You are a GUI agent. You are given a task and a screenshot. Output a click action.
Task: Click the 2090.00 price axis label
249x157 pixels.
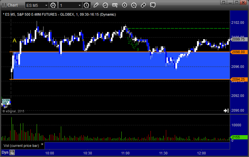point(238,110)
